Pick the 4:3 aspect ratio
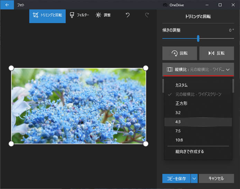 [x=198, y=122]
